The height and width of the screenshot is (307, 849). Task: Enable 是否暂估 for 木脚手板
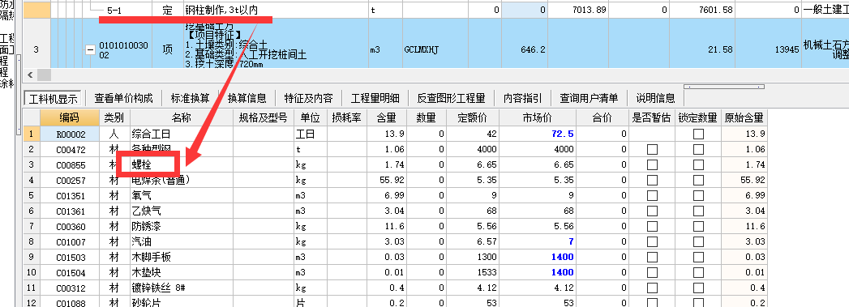click(x=653, y=258)
